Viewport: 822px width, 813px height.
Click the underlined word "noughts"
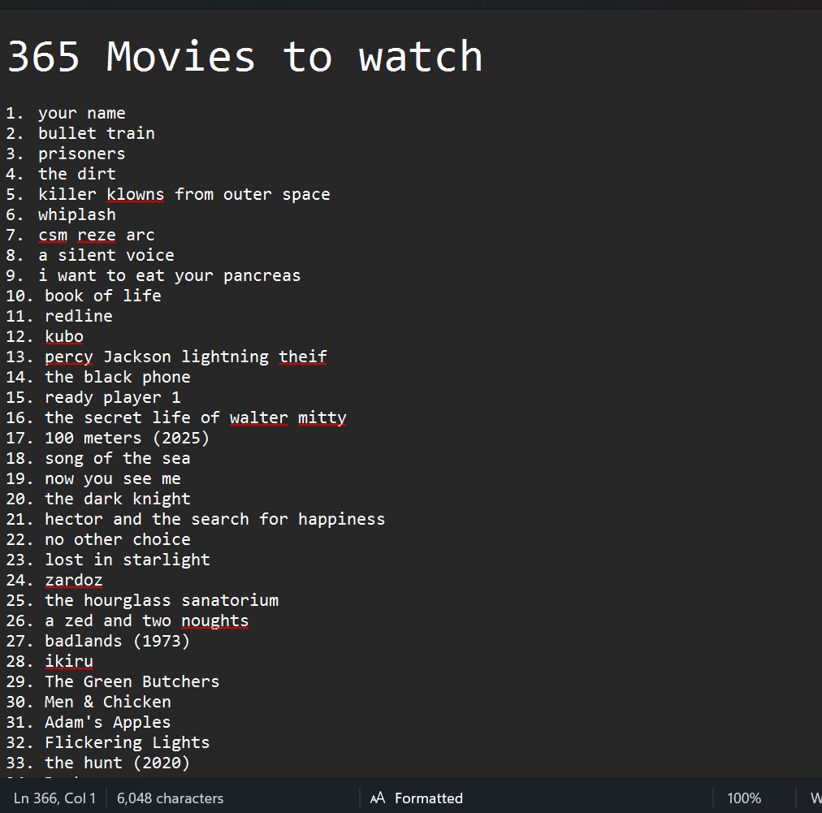215,621
